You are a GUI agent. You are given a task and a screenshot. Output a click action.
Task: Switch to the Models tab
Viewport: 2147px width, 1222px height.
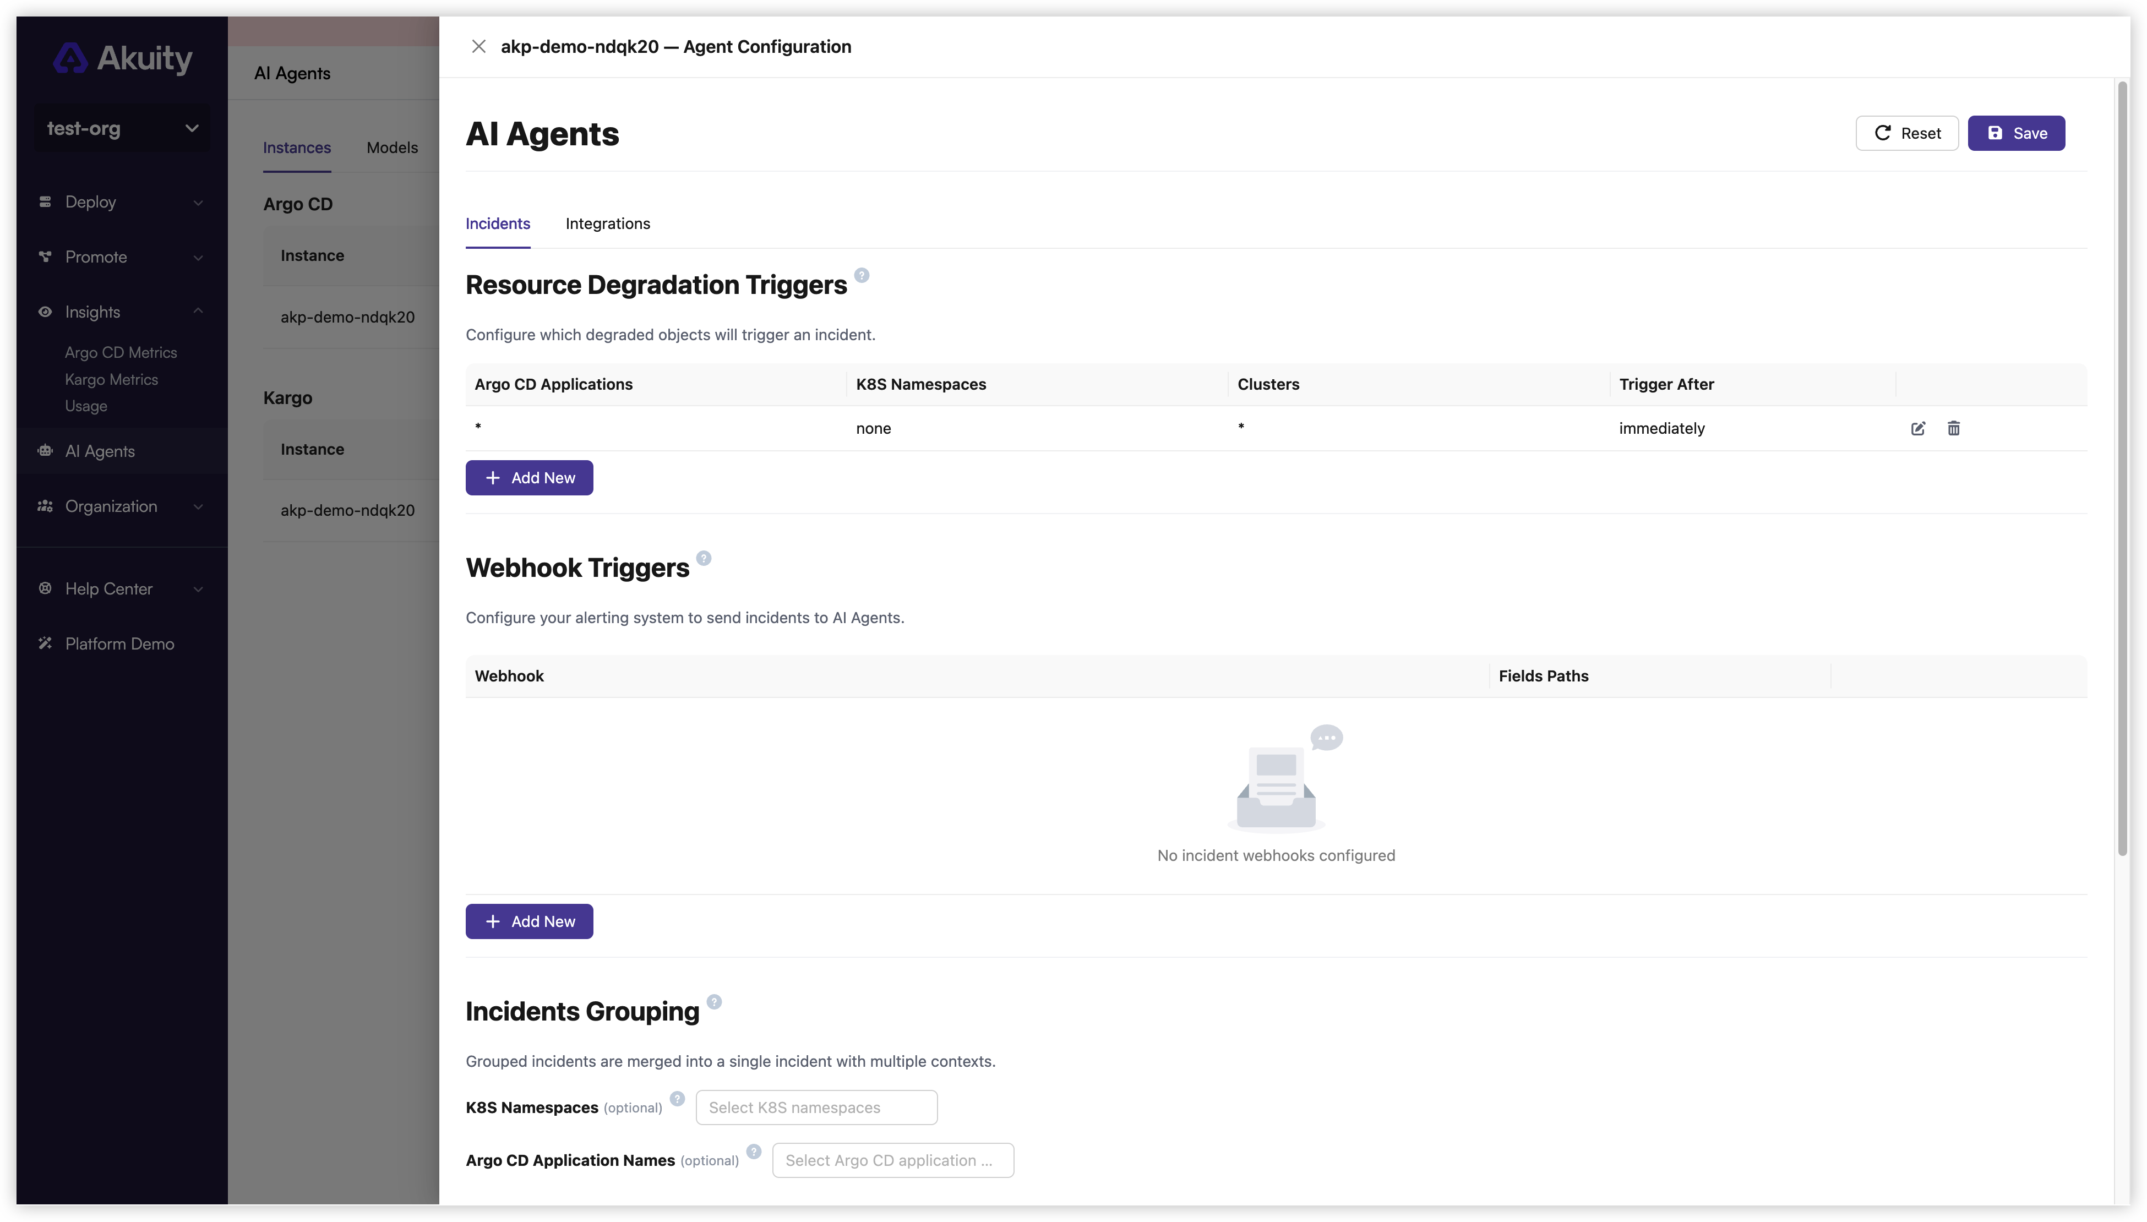coord(392,148)
